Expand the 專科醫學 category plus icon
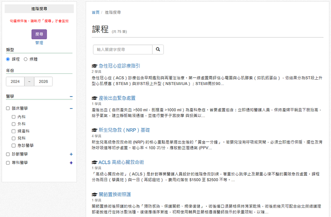 pyautogui.click(x=71, y=163)
